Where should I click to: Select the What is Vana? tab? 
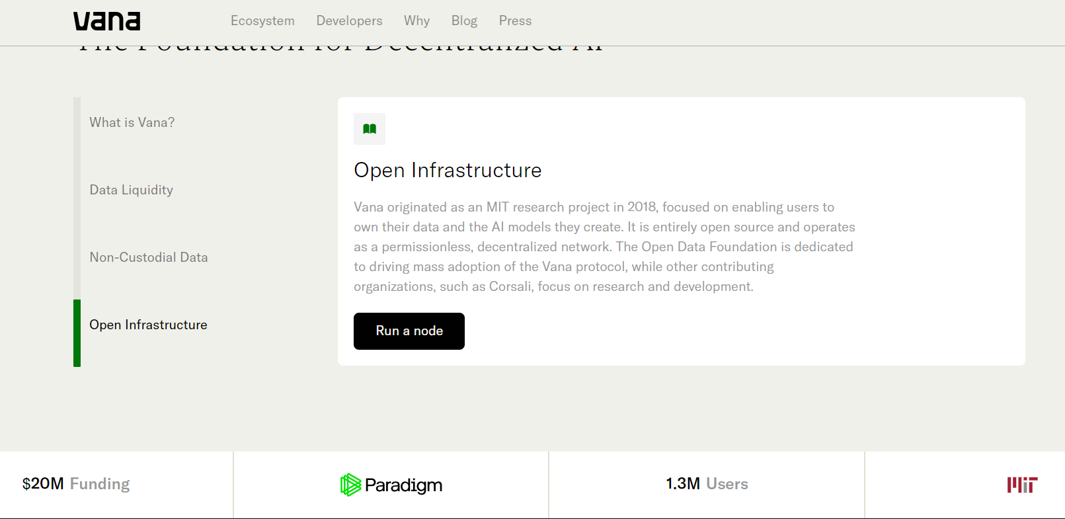[132, 122]
